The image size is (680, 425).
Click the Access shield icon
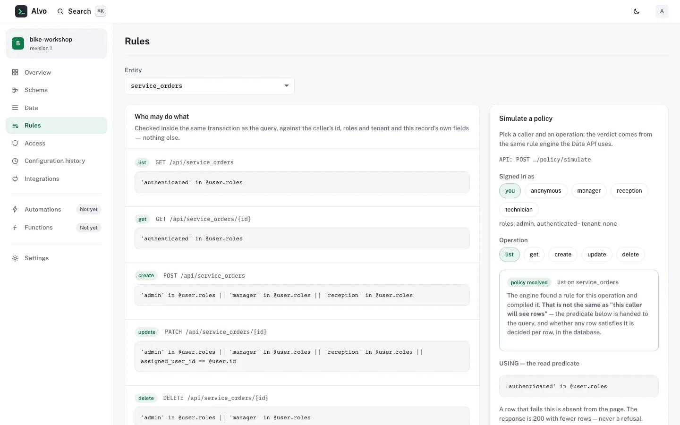pos(15,143)
